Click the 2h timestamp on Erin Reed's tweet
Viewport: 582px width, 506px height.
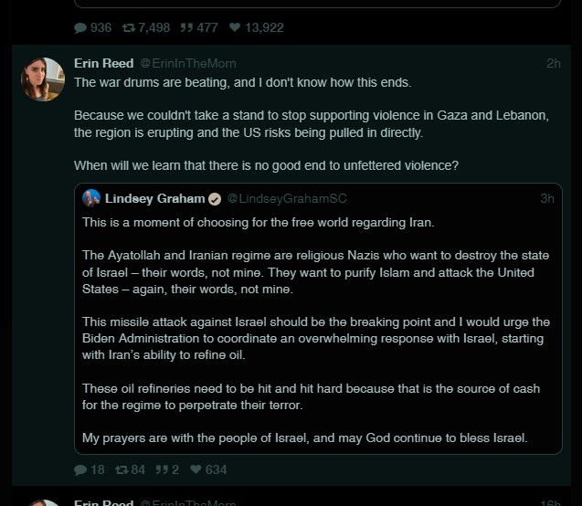click(553, 63)
